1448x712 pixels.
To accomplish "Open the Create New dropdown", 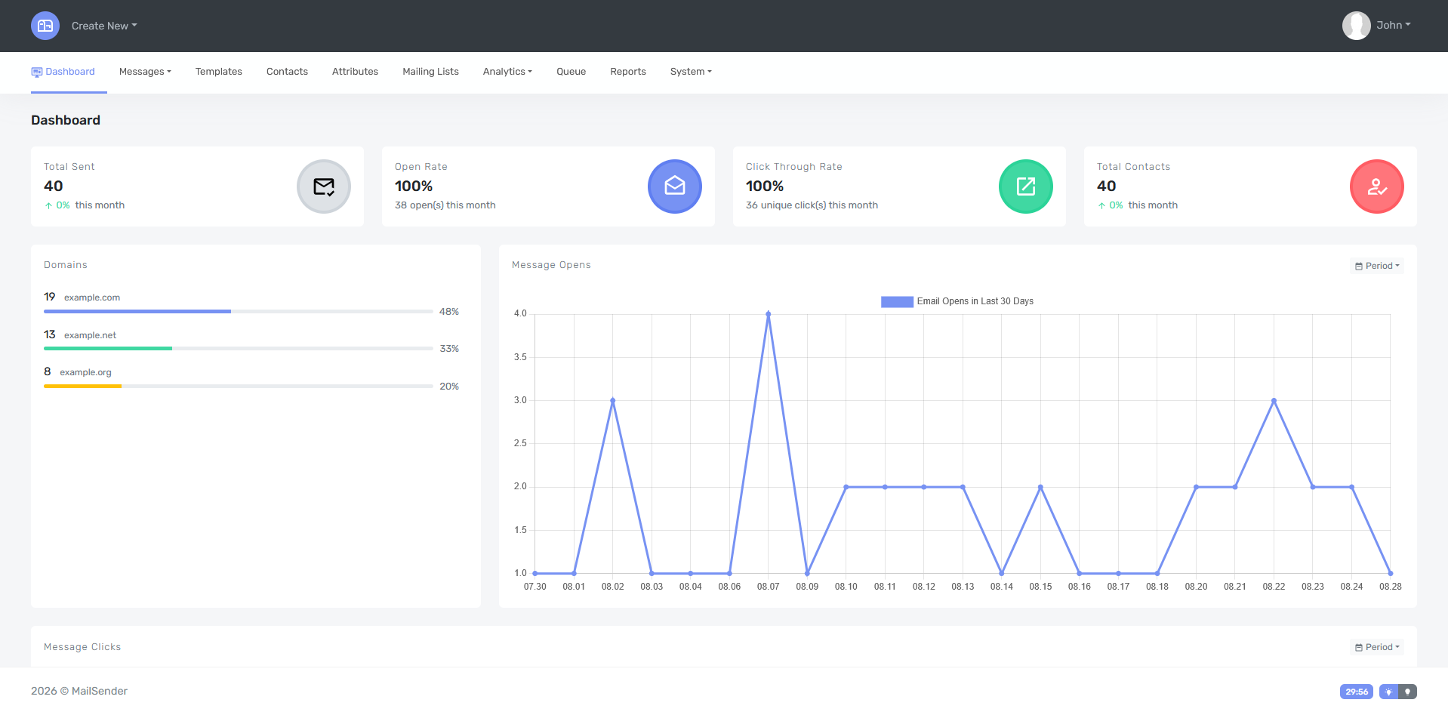I will point(104,26).
